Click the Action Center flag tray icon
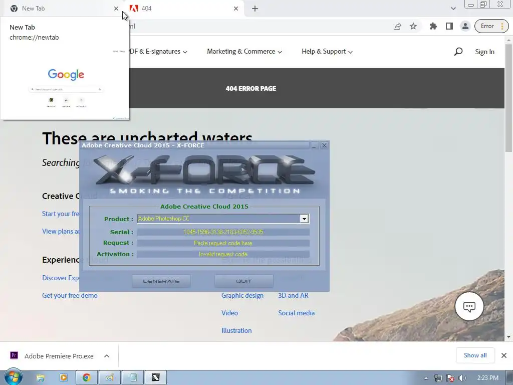Image resolution: width=513 pixels, height=385 pixels. click(450, 378)
